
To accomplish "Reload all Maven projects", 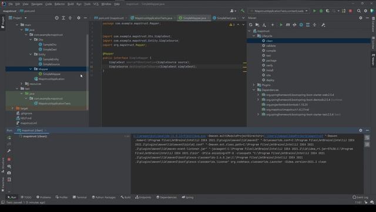I will pos(251,25).
